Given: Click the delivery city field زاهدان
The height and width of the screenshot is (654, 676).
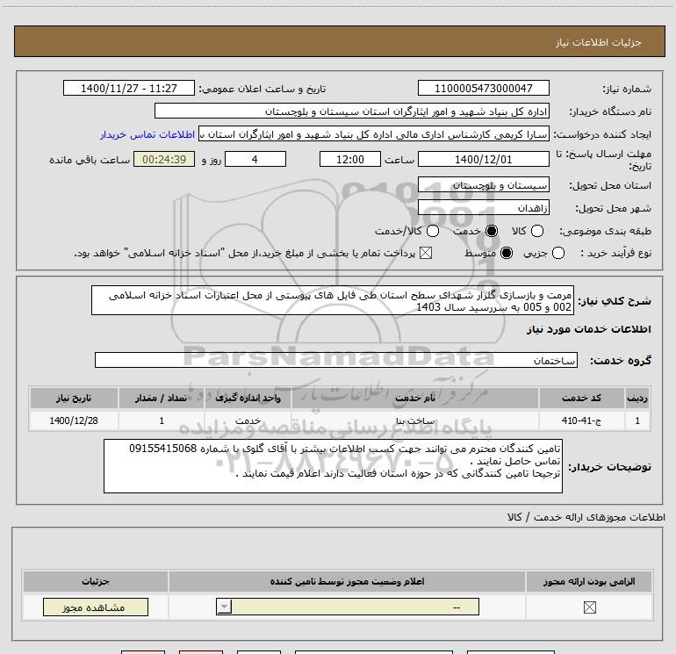Looking at the screenshot, I should pos(483,208).
